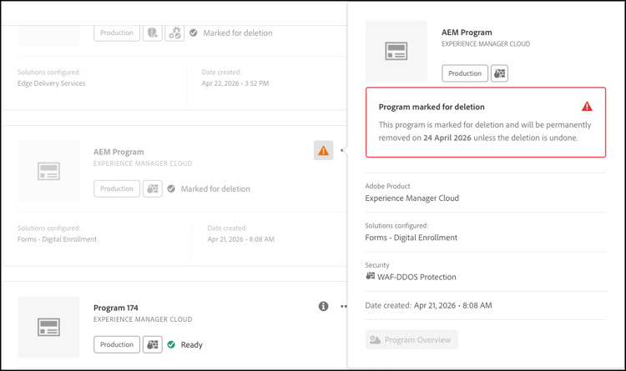This screenshot has width=626, height=371.
Task: Open the more options menu for Program 174
Action: (x=343, y=306)
